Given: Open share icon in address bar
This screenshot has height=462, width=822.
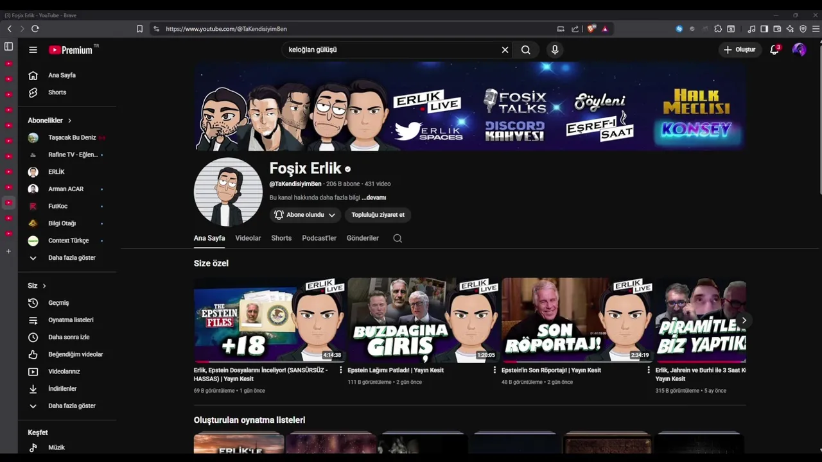Looking at the screenshot, I should point(575,29).
